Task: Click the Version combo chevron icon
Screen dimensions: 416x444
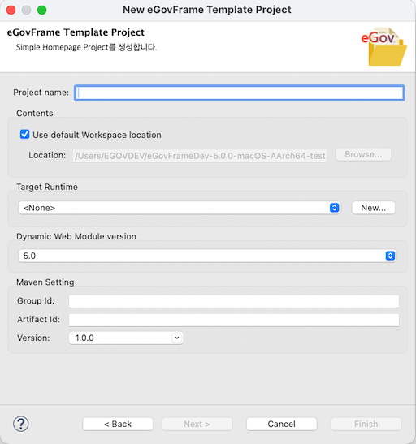Action: click(x=177, y=338)
